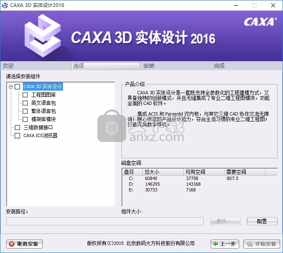283x253 pixels.
Task: Click the 开始安装 button
Action: pos(262,244)
